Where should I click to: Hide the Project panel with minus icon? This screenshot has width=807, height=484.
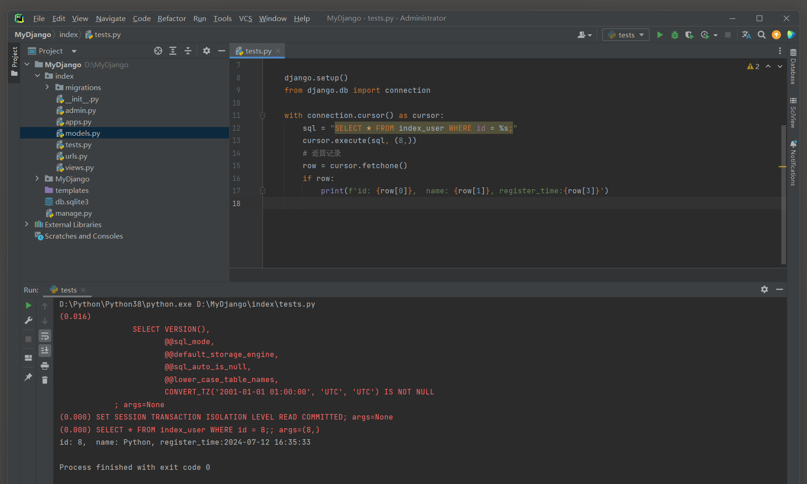click(222, 51)
